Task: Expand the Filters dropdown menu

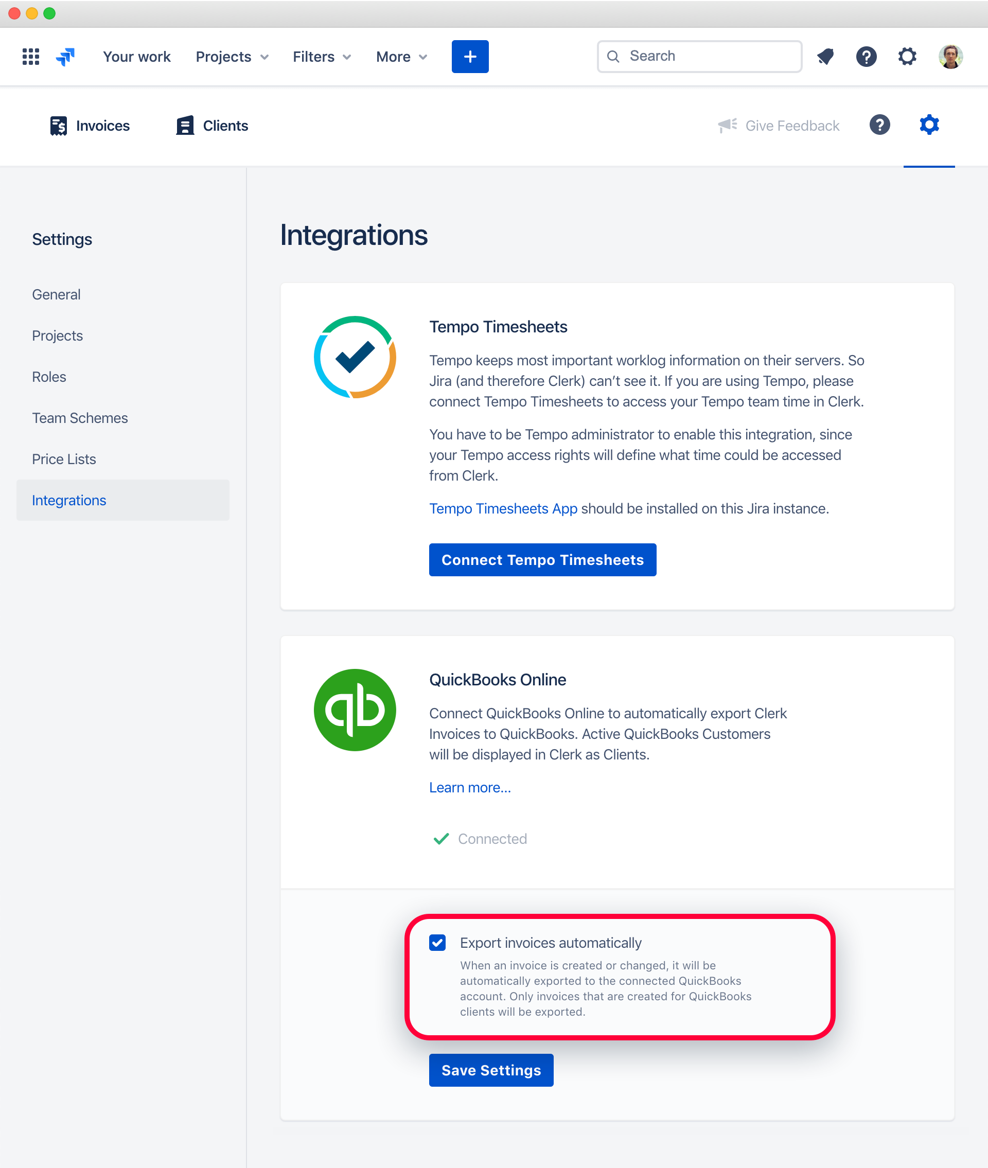Action: point(322,57)
